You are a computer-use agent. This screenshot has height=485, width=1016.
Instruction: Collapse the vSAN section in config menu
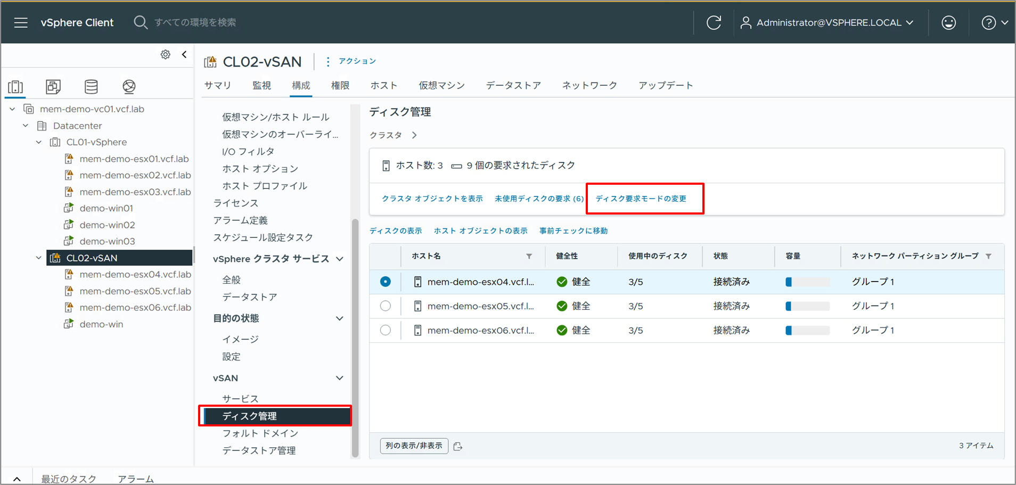click(339, 378)
